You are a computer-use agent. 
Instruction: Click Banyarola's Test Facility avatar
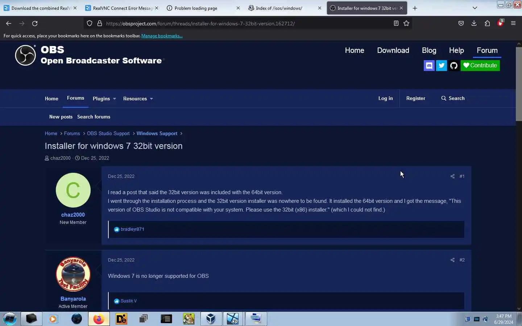tap(73, 274)
